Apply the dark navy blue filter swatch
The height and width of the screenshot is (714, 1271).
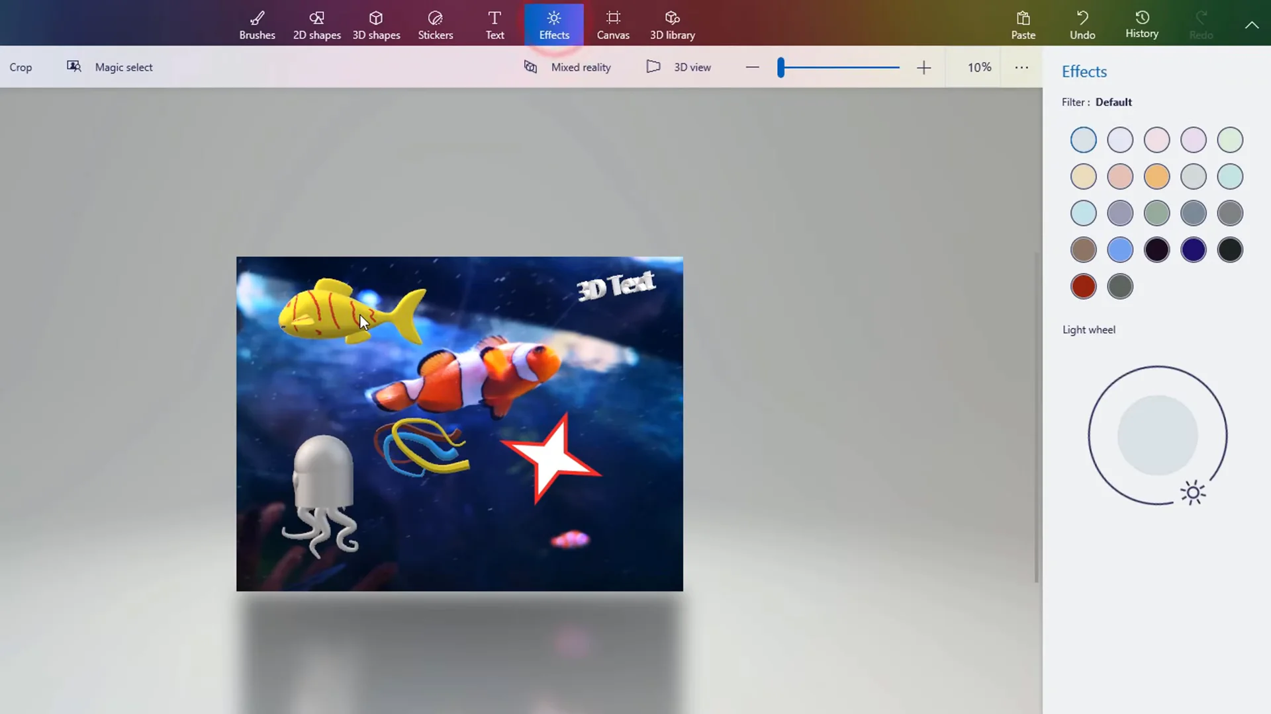click(1194, 250)
